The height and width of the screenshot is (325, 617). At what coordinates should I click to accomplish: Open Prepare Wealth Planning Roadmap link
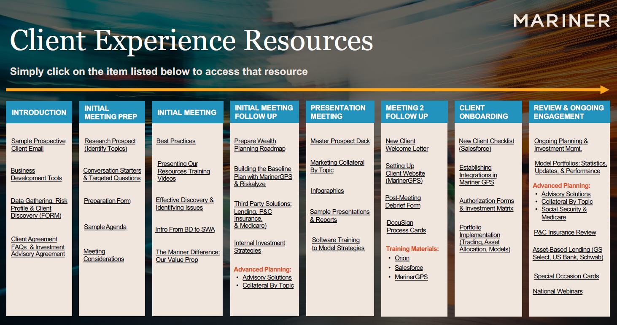tap(260, 145)
